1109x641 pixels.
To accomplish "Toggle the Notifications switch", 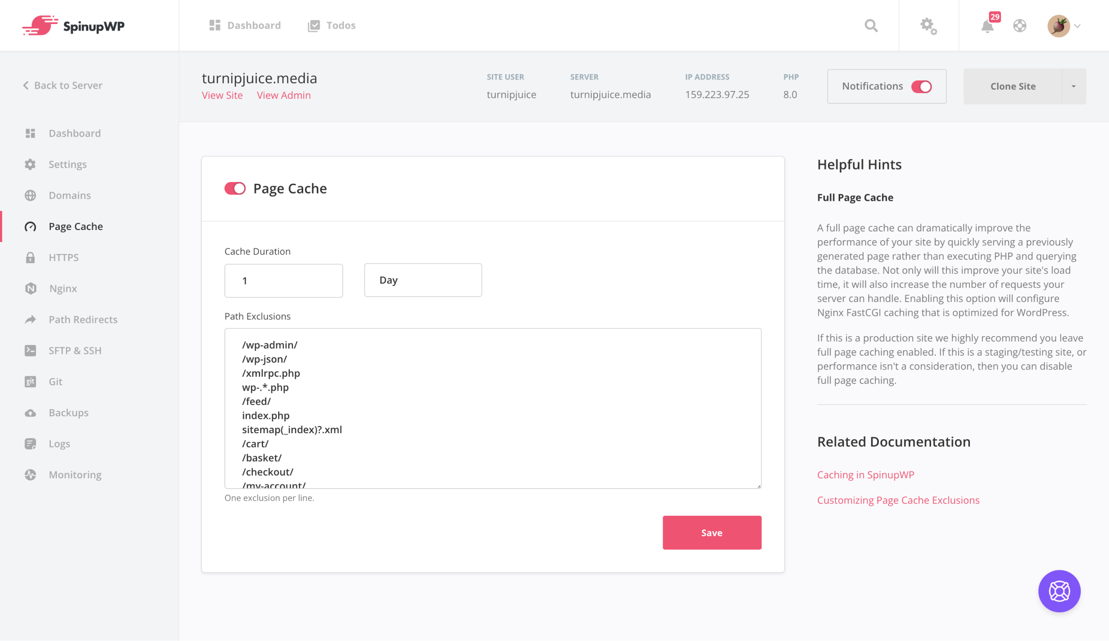I will pyautogui.click(x=921, y=86).
